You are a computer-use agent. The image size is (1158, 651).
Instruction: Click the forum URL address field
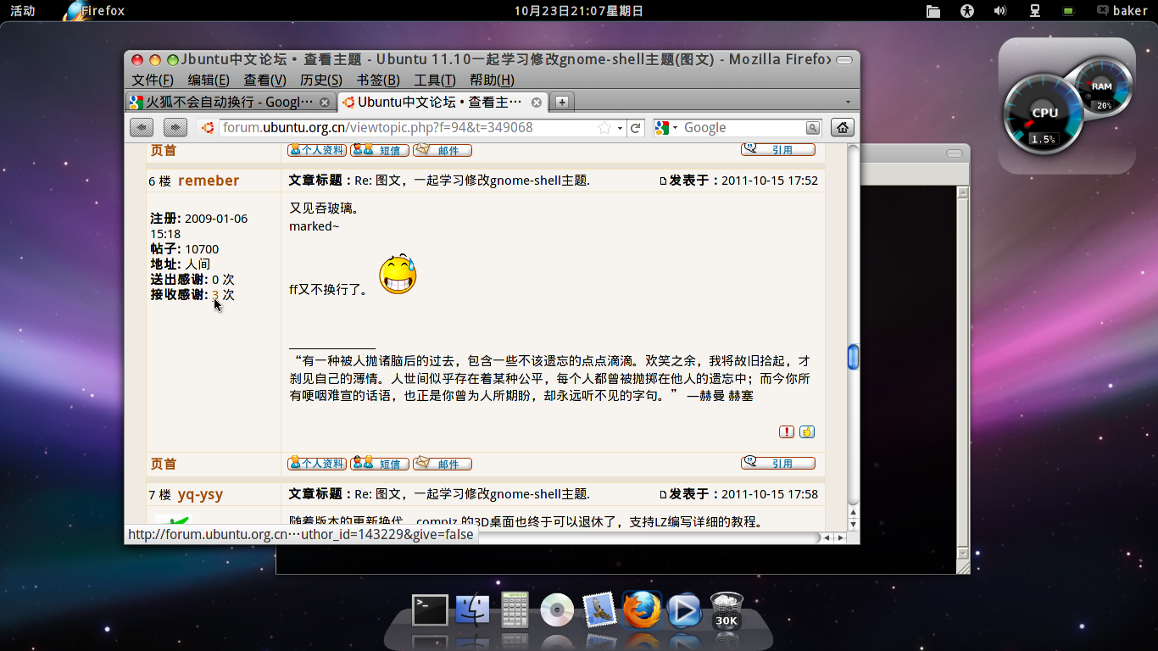(x=406, y=128)
